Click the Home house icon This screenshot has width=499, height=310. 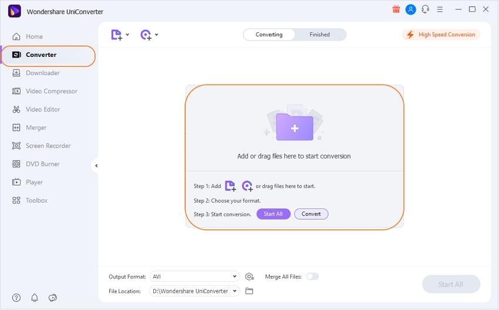point(16,36)
